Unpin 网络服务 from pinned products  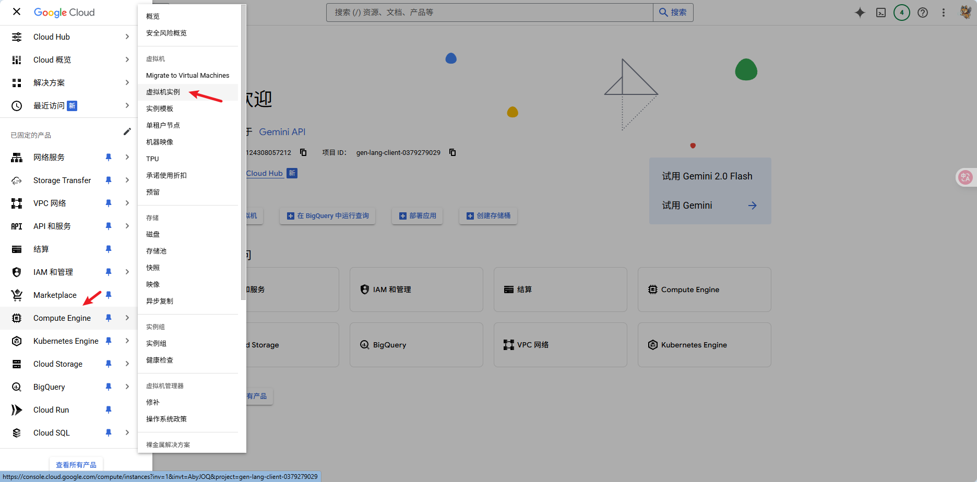point(109,158)
